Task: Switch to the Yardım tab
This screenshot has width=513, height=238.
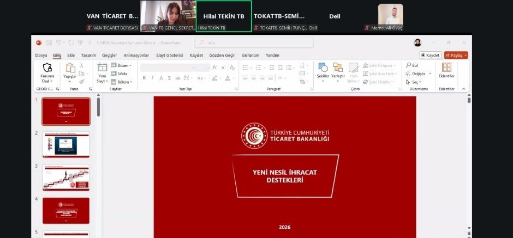Action: pos(272,56)
